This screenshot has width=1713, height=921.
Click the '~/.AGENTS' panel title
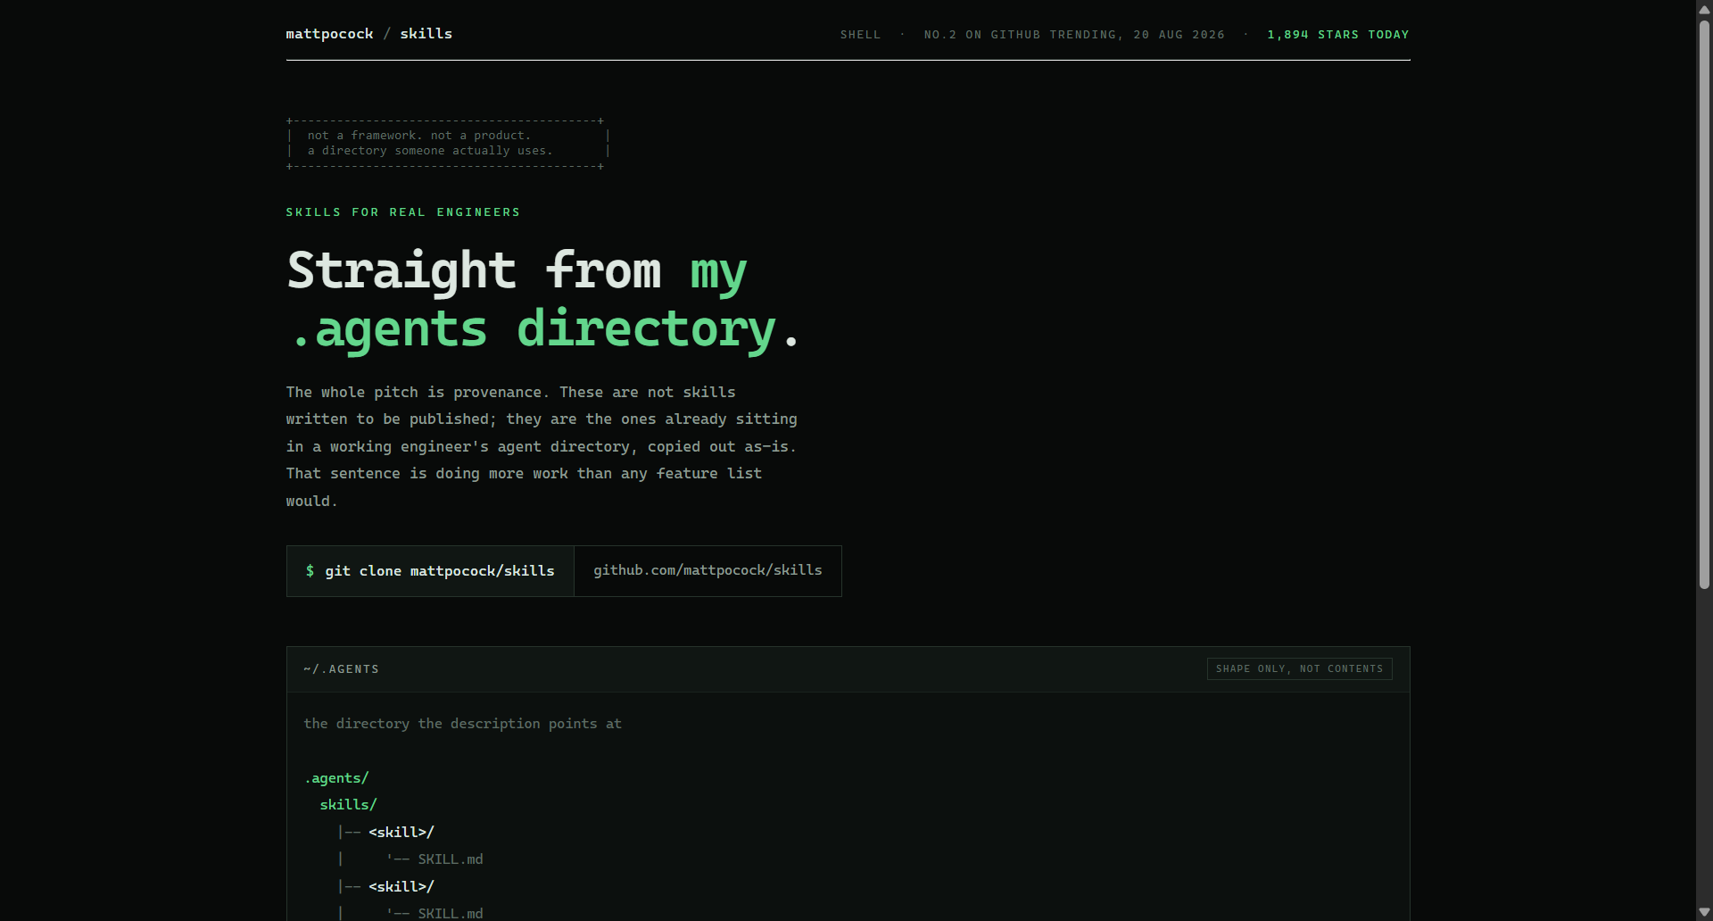[341, 669]
